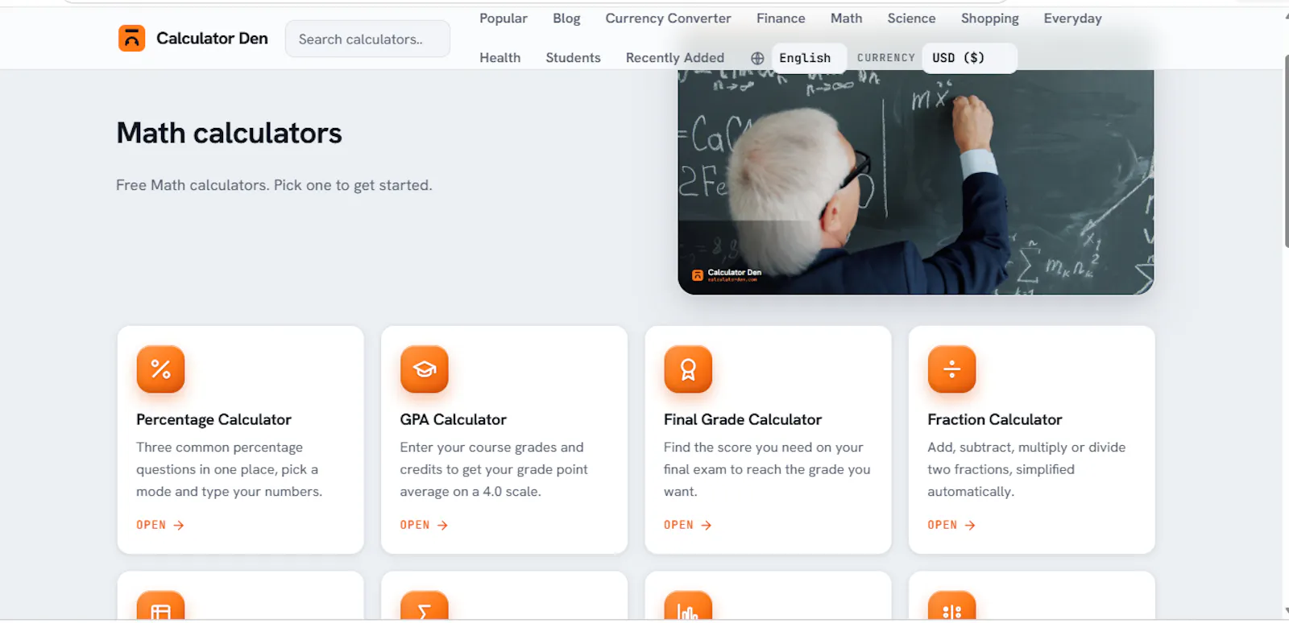1289x623 pixels.
Task: Open the Recently Added page
Action: tap(674, 58)
